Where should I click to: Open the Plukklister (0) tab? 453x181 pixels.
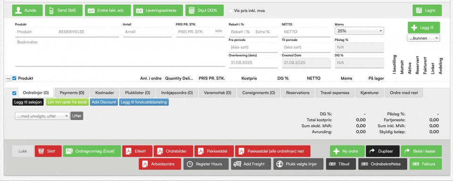point(137,93)
